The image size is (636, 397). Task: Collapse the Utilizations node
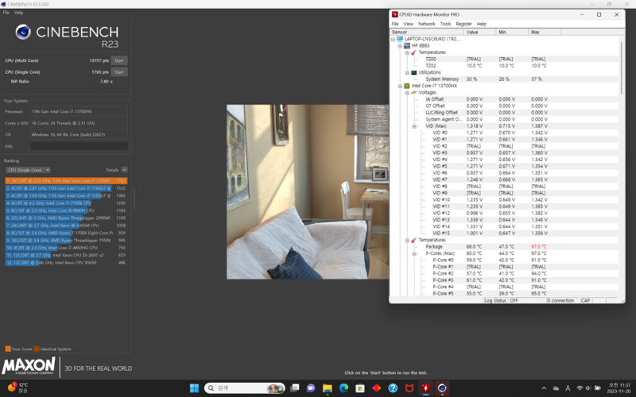click(x=407, y=72)
